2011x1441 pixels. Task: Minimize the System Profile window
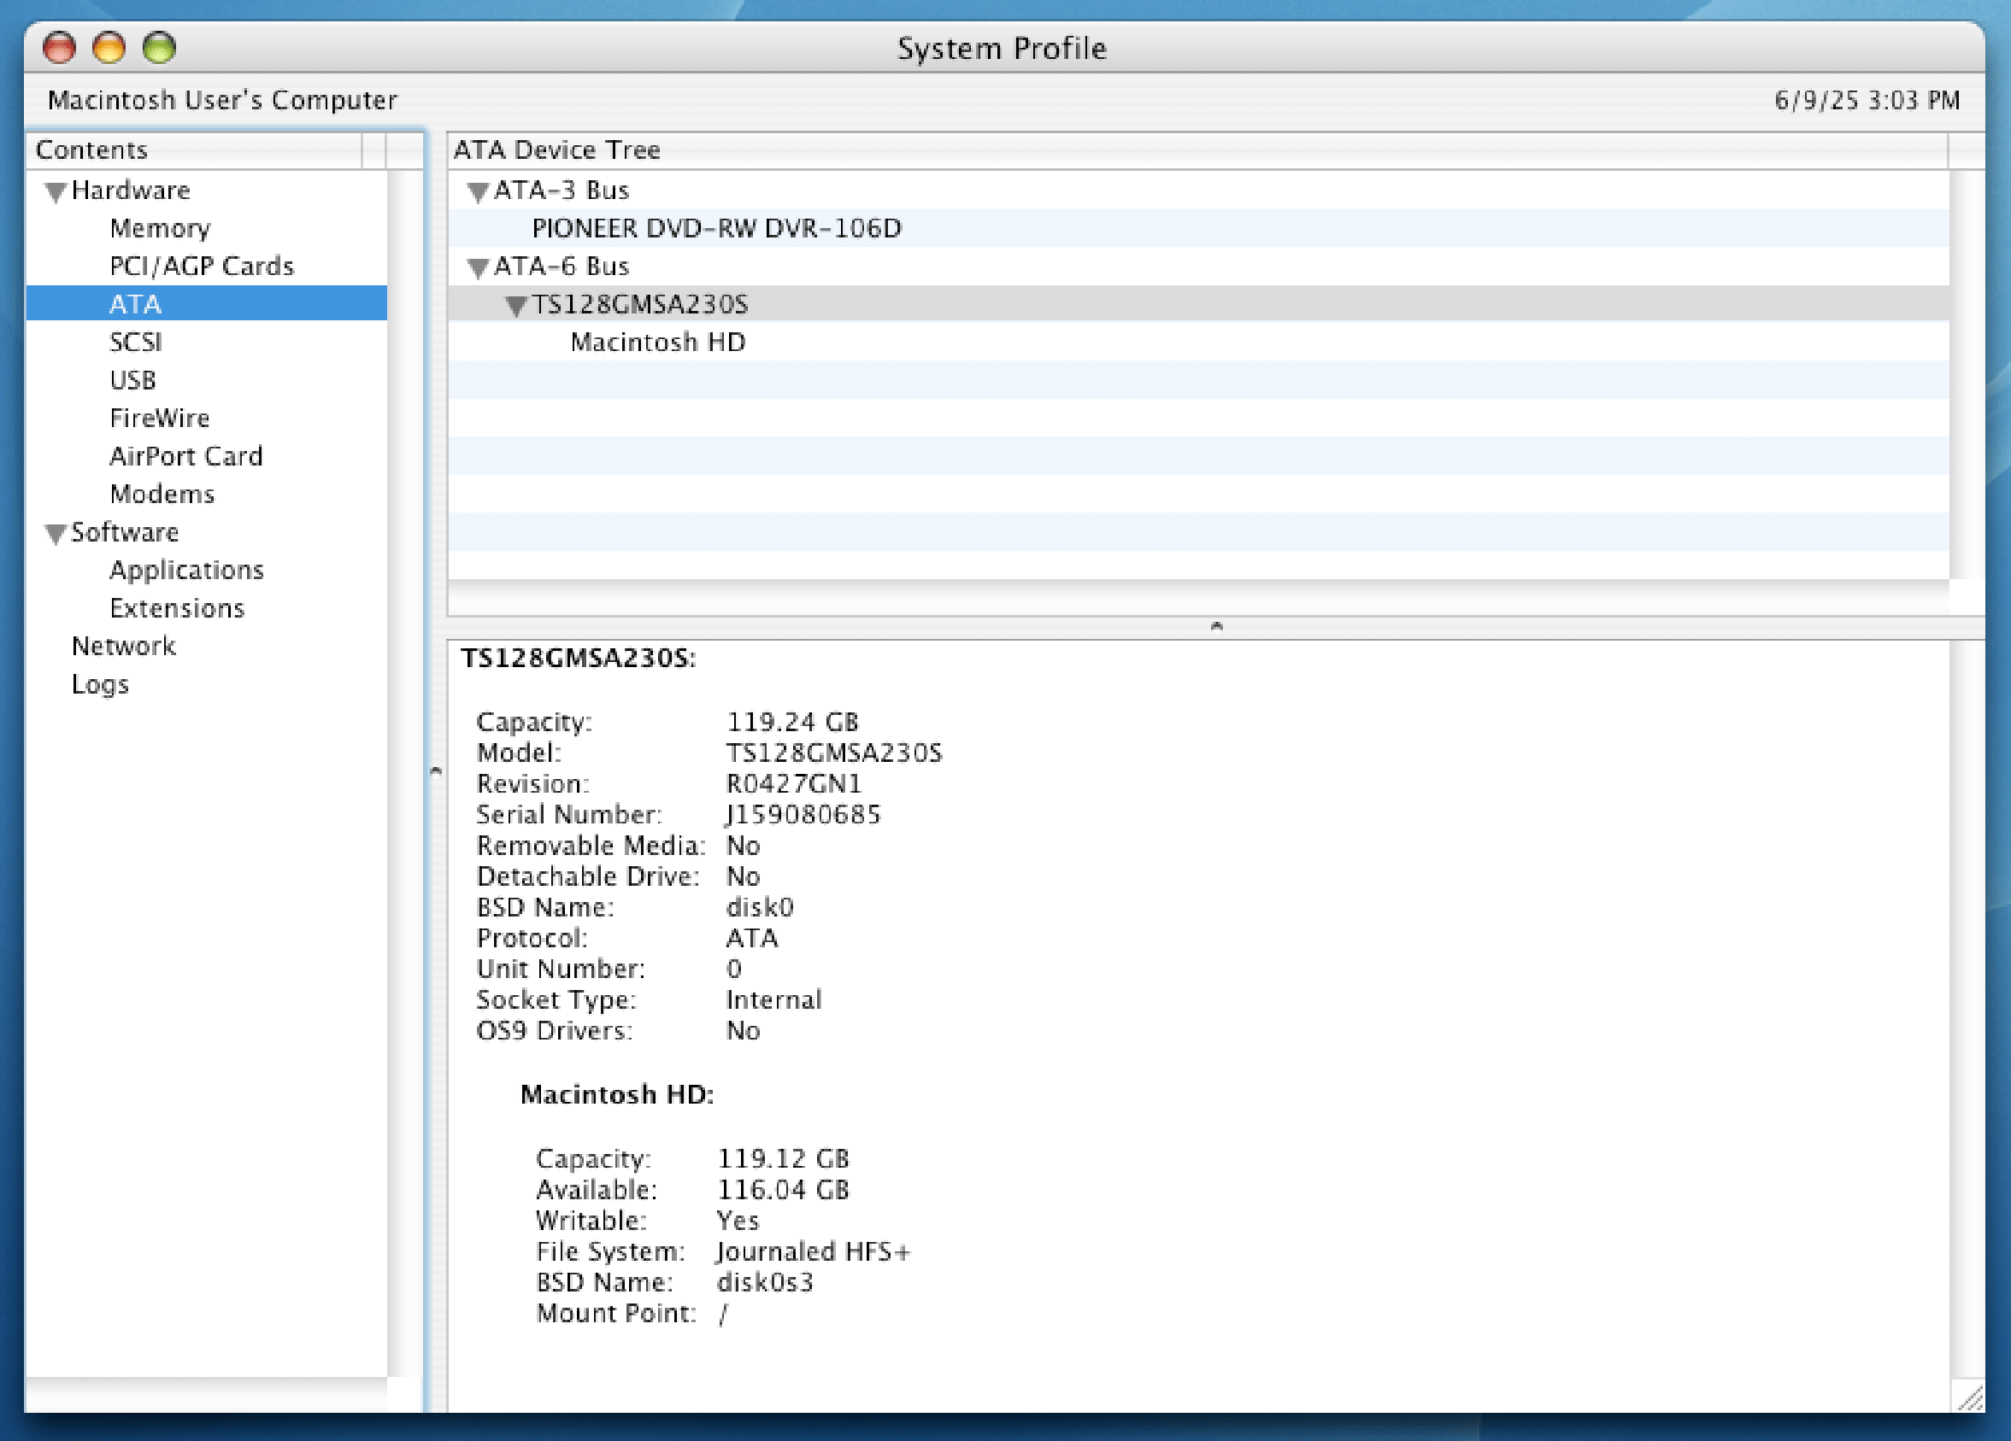[109, 48]
